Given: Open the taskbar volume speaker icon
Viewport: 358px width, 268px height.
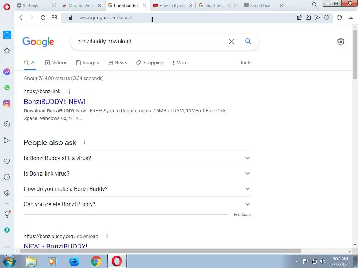Looking at the screenshot, I should click(323, 261).
